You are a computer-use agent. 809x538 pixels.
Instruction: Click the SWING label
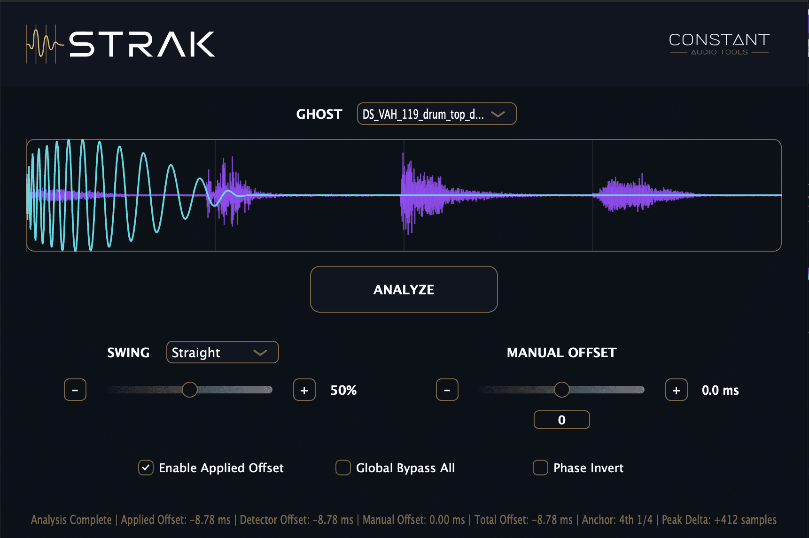(x=128, y=353)
